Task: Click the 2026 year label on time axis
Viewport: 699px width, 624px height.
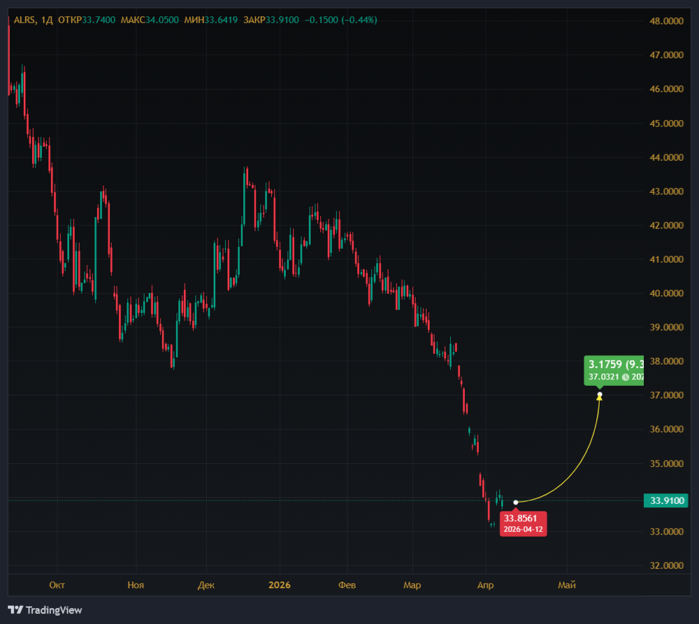Action: 280,586
